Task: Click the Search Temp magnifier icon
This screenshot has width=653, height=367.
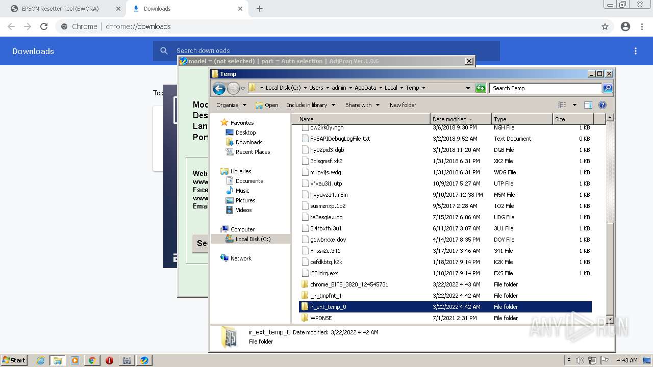Action: (608, 88)
